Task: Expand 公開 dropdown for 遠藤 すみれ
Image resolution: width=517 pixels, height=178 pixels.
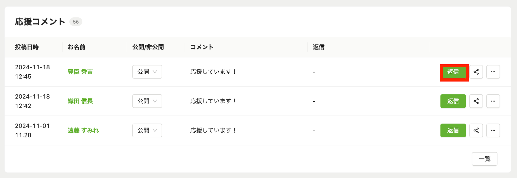Action: point(147,130)
